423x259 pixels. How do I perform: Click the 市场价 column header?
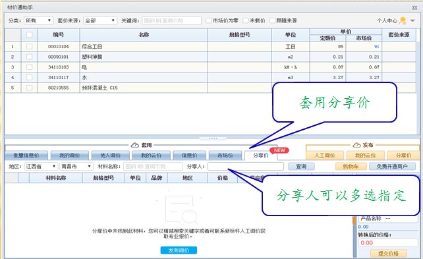tap(364, 38)
